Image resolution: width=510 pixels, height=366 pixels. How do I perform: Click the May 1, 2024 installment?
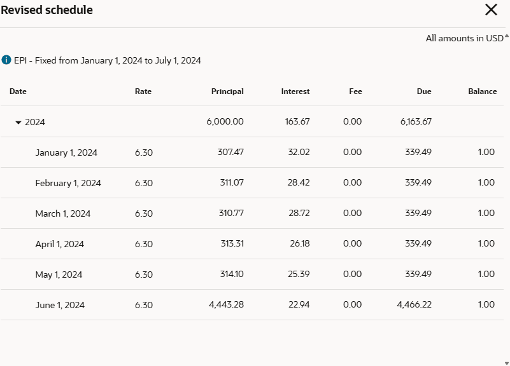point(59,274)
